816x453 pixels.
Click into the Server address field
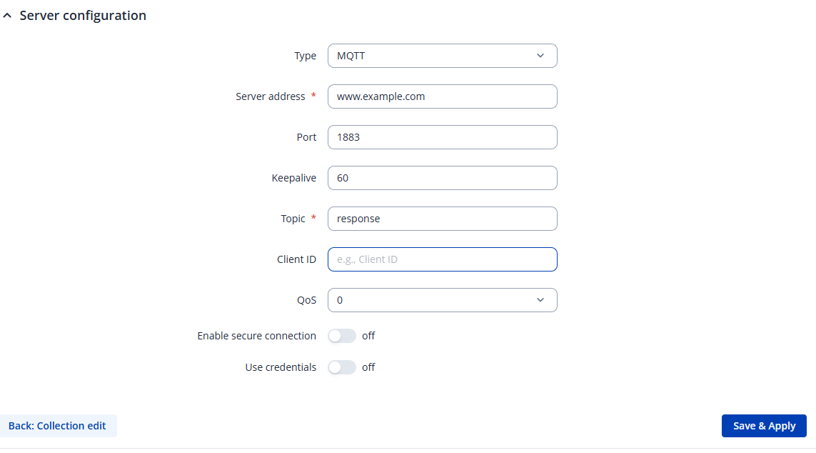442,96
